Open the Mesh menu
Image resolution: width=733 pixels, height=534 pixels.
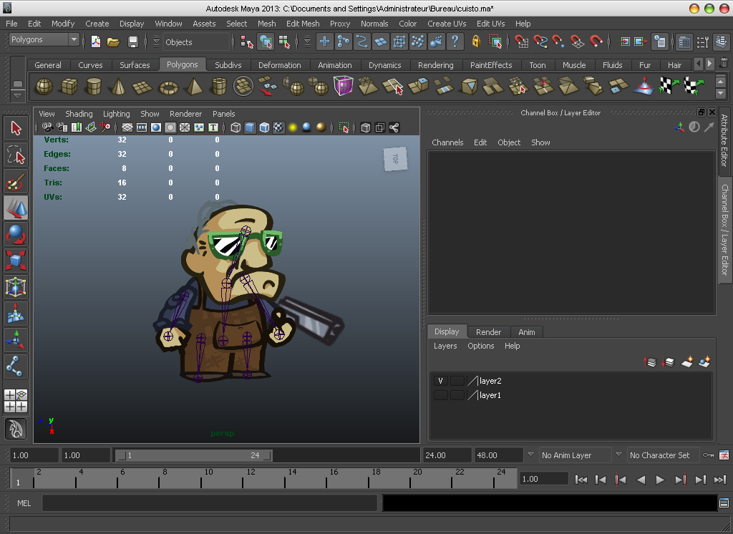point(266,23)
